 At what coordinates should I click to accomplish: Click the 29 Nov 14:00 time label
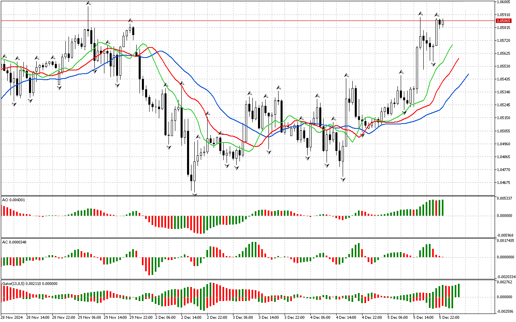click(x=114, y=318)
